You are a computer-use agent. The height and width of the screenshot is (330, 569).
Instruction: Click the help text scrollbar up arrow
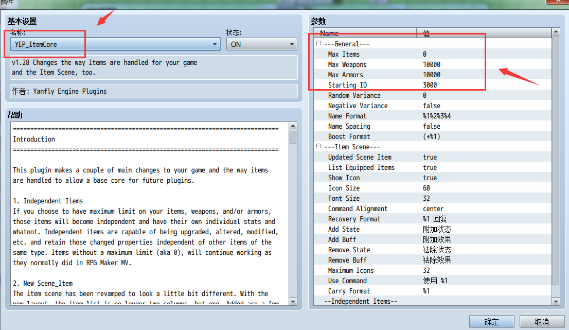point(293,126)
